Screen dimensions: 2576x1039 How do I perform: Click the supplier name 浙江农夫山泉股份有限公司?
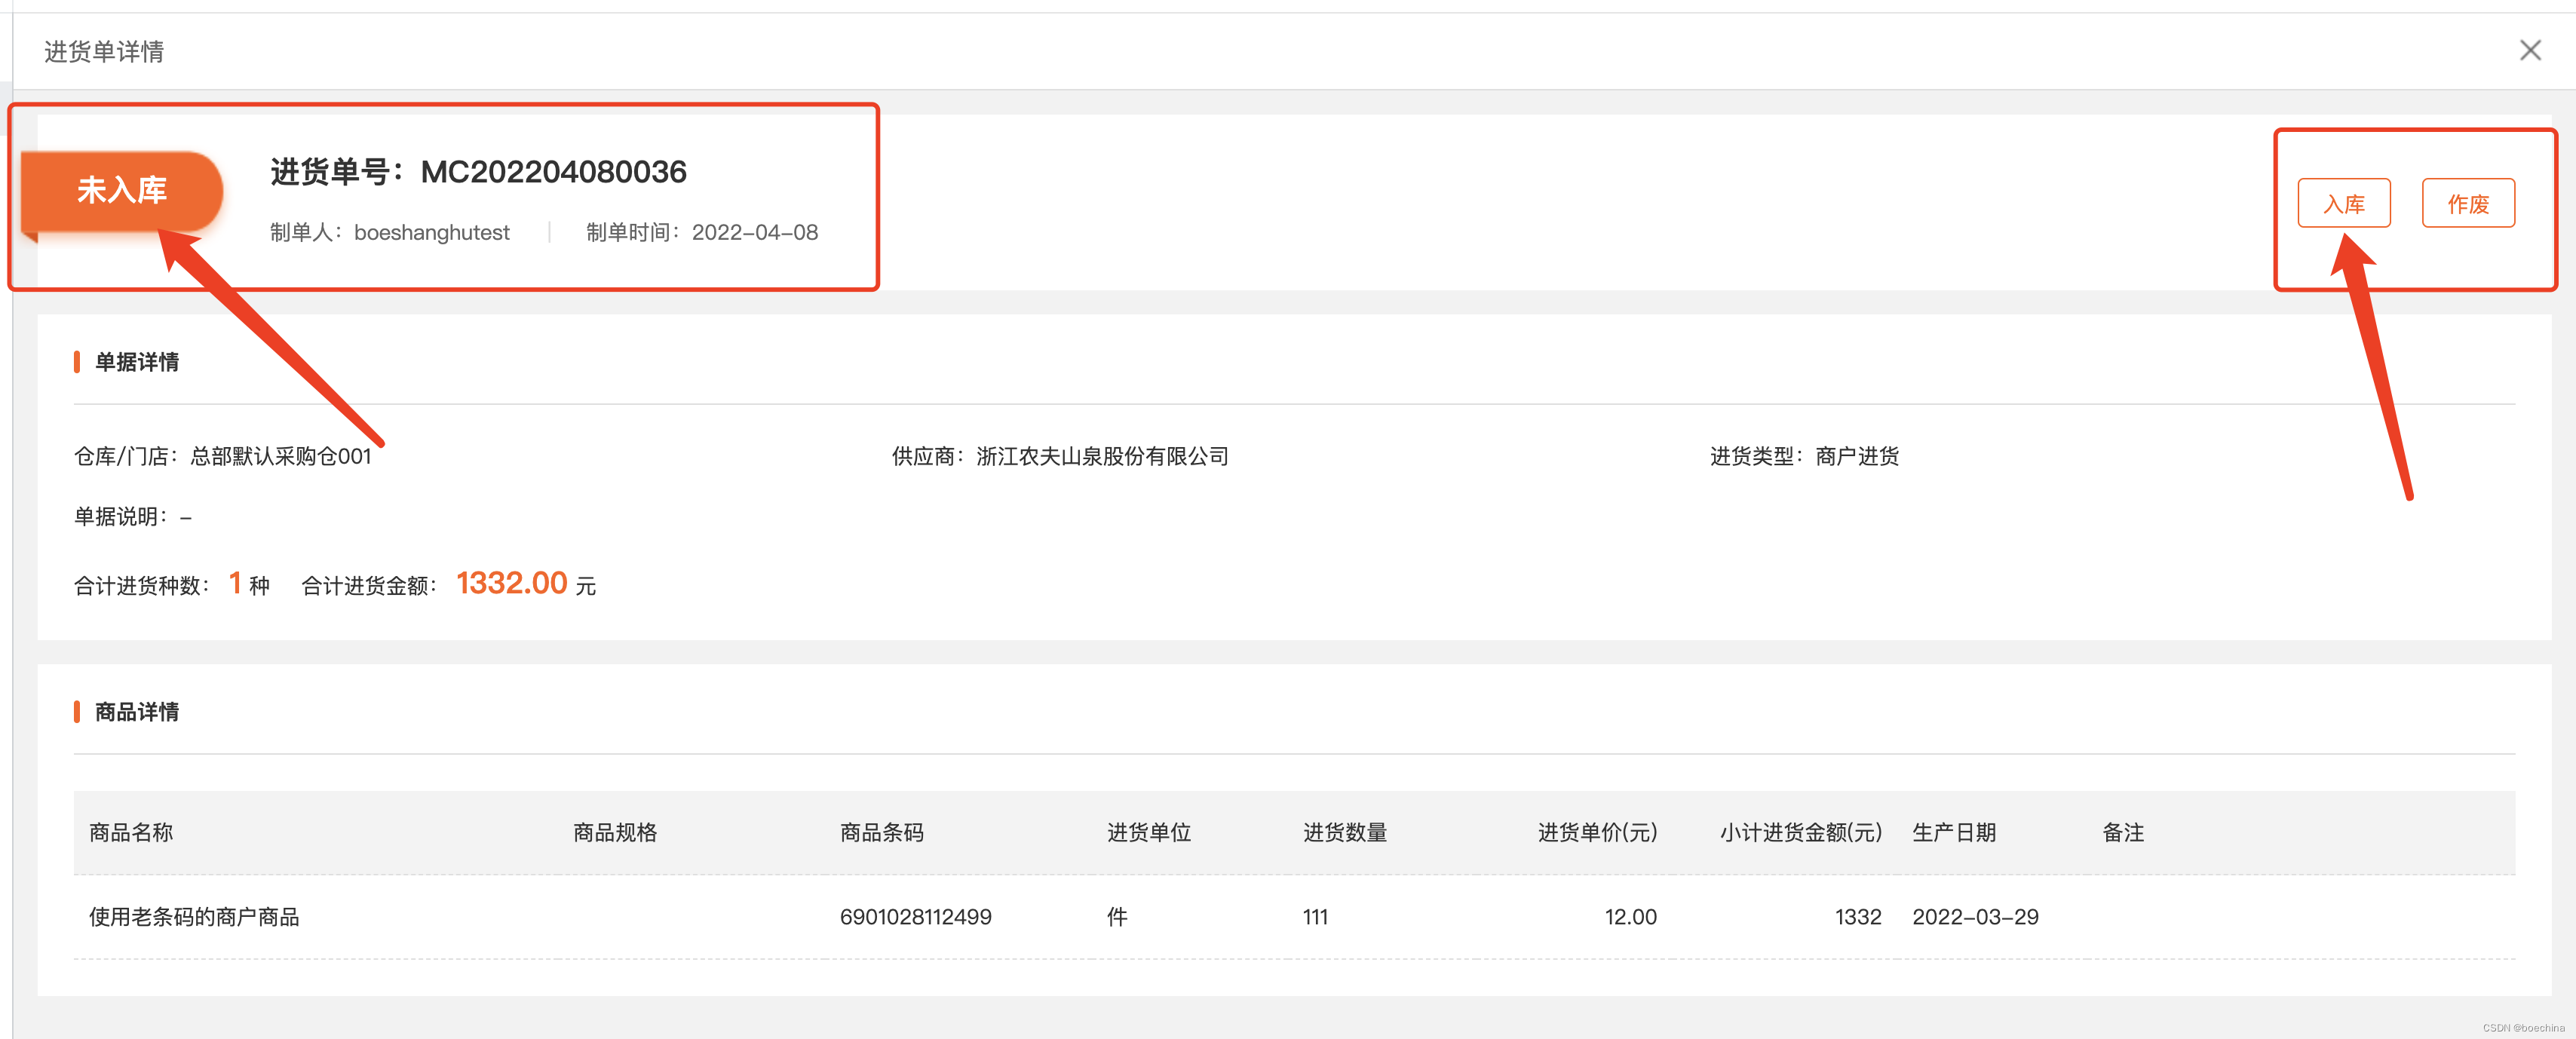point(1102,457)
